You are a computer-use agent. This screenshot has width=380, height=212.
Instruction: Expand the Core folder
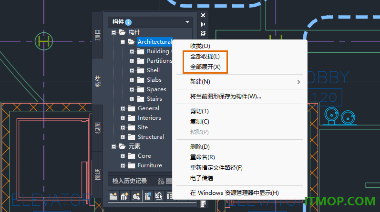(123, 156)
